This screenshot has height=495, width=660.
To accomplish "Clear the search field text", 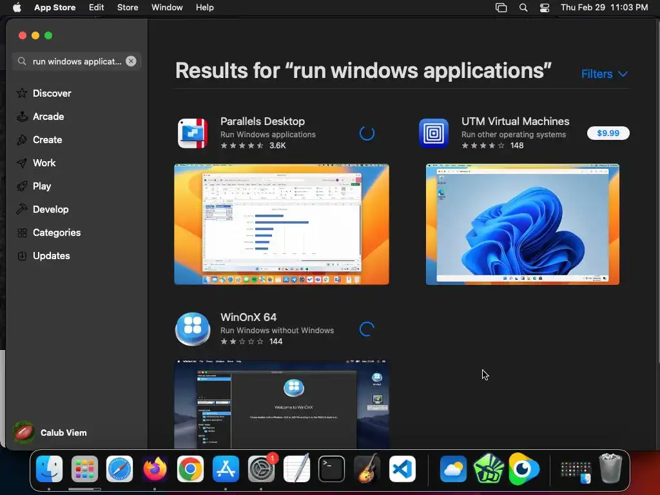I will point(131,61).
